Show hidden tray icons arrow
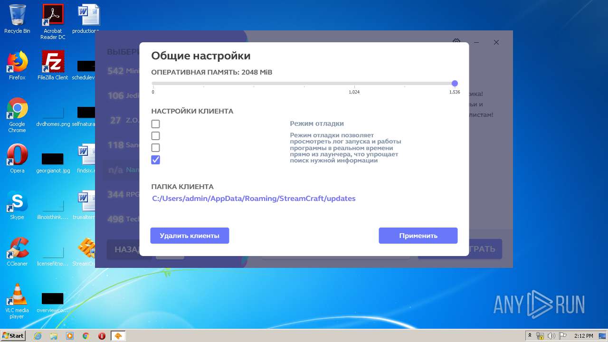 [x=530, y=336]
